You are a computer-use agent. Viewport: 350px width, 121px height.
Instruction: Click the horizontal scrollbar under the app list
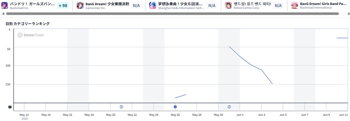click(169, 14)
